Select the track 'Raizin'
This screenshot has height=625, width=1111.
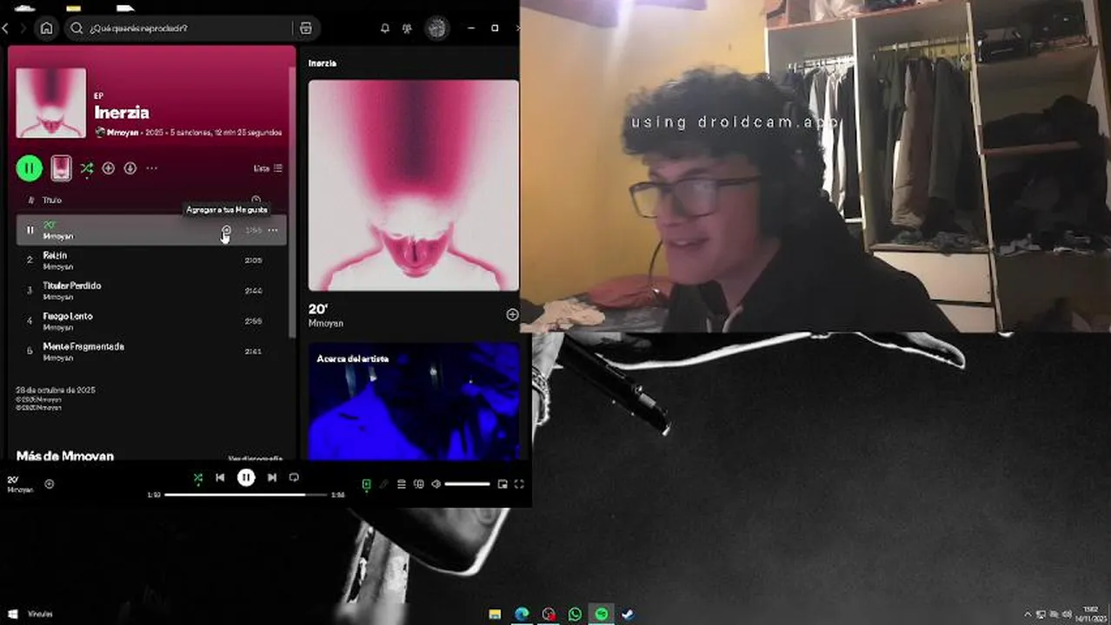[151, 260]
